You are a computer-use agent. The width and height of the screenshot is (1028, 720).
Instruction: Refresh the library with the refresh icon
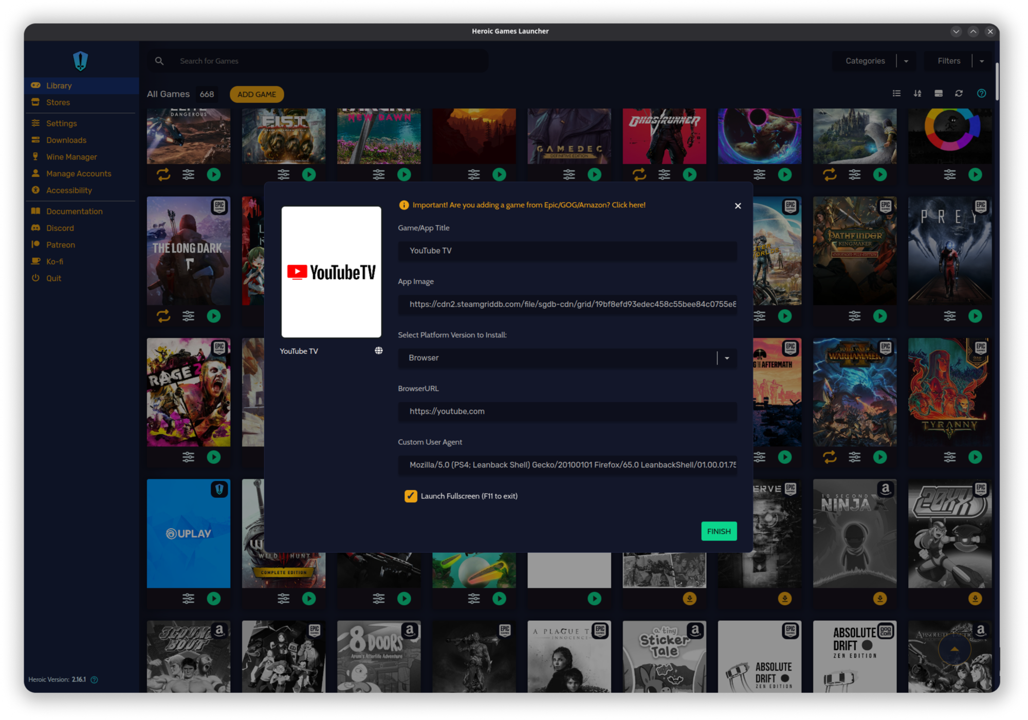[x=959, y=93]
